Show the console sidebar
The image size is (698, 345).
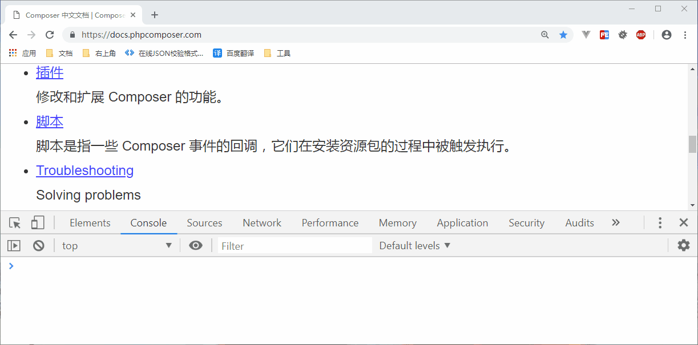(14, 246)
